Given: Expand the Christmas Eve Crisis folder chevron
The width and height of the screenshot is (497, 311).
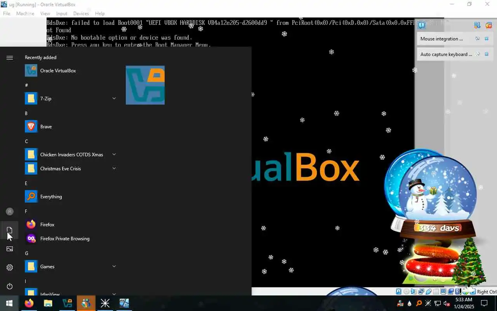Looking at the screenshot, I should pos(114,168).
